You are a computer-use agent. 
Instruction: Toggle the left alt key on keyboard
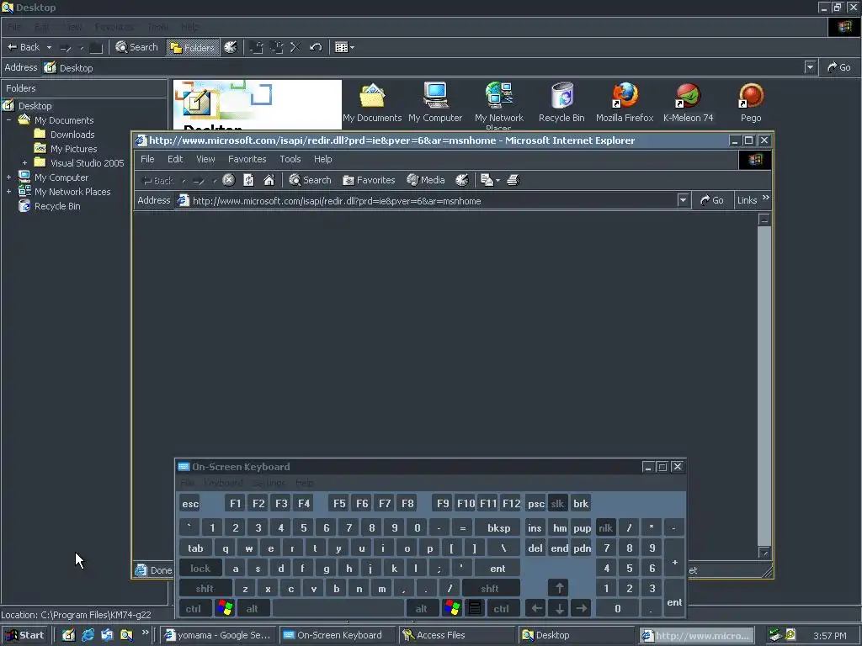pos(253,609)
